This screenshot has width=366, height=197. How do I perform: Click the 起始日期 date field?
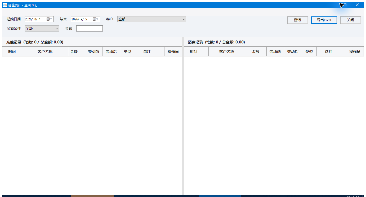point(39,19)
